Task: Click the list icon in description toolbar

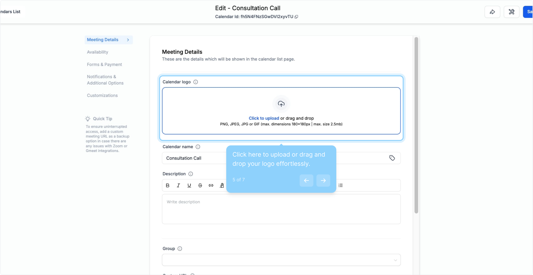Action: coord(341,185)
